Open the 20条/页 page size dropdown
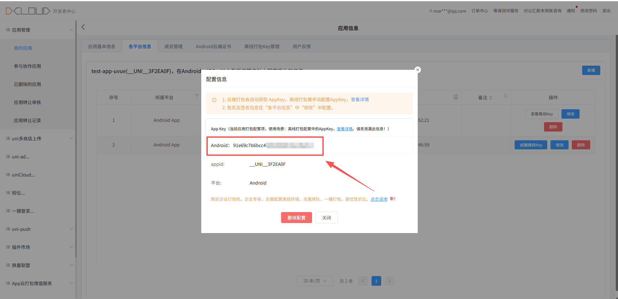This screenshot has height=299, width=618. coord(314,281)
